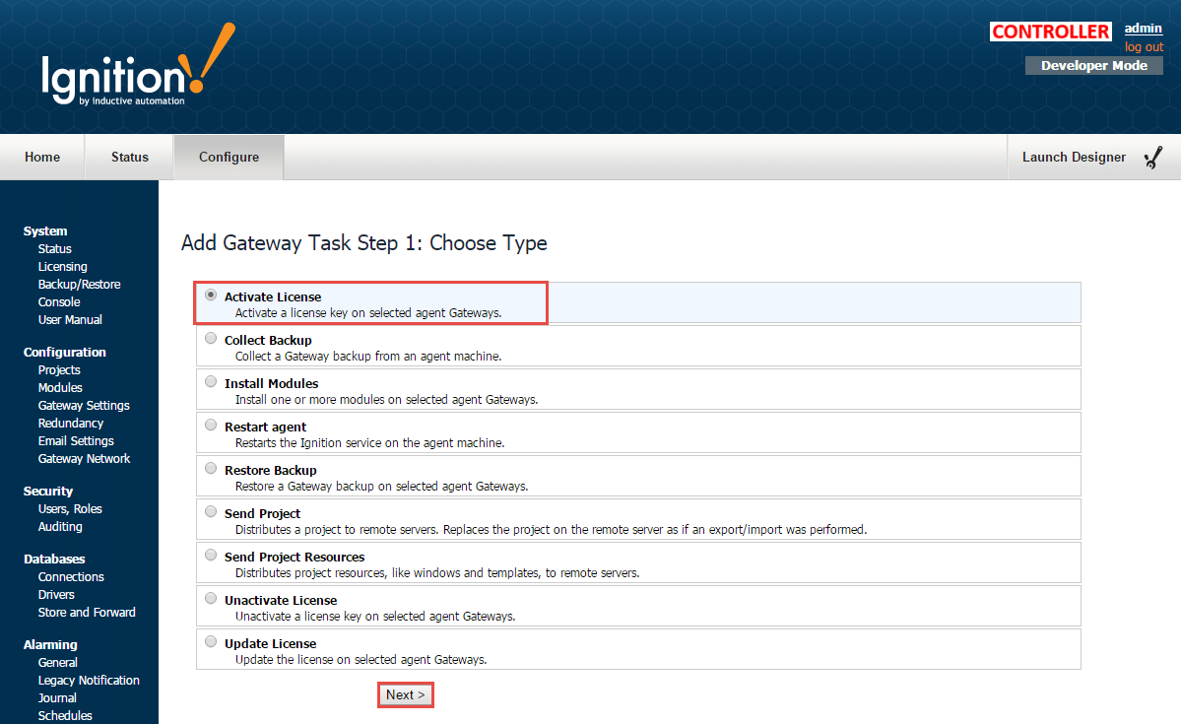Click the System sidebar heading
Image resolution: width=1181 pixels, height=724 pixels.
(45, 231)
